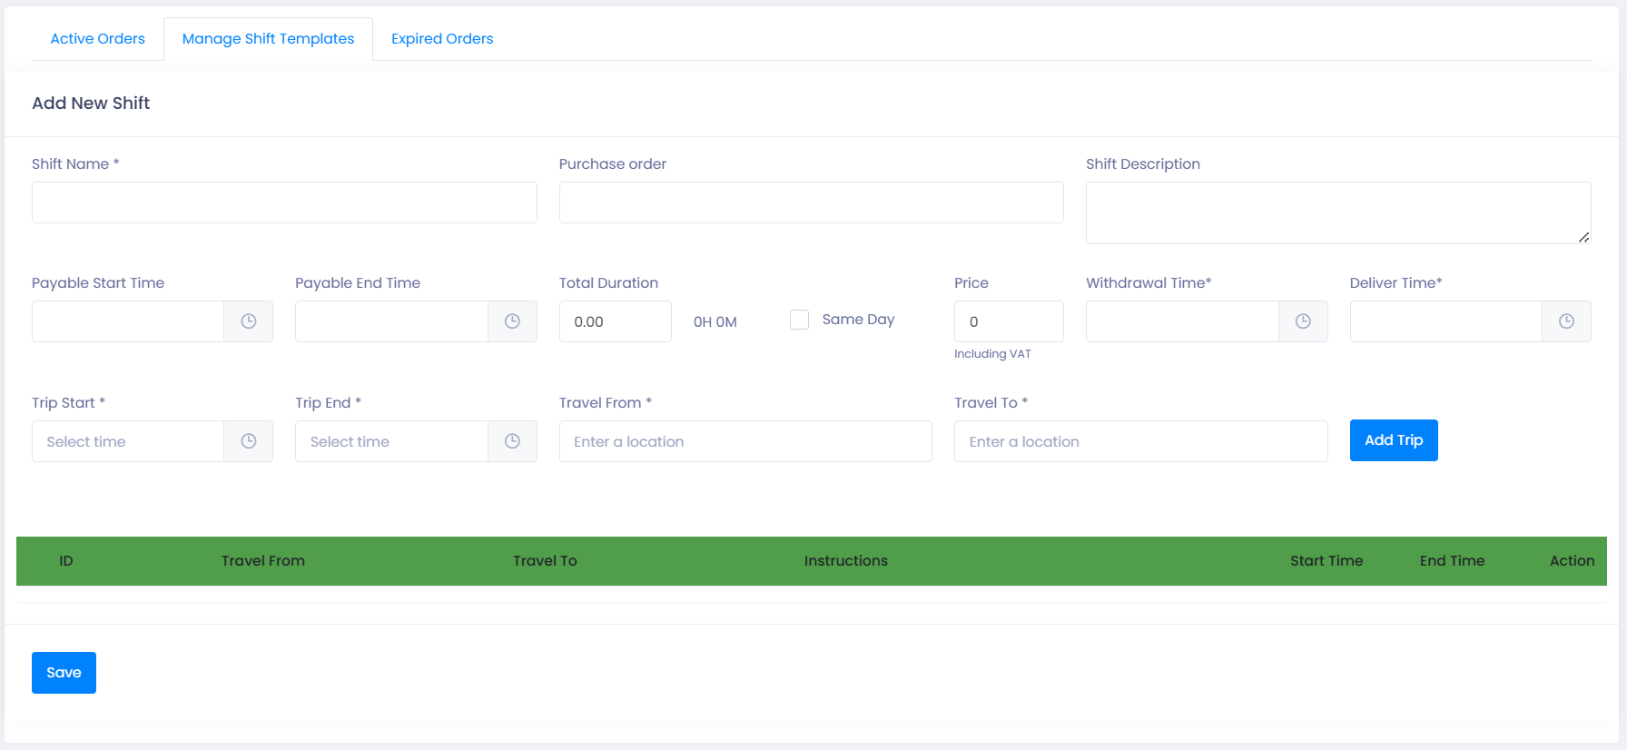Click the Trip Start time field
This screenshot has height=750, width=1627.
click(128, 441)
